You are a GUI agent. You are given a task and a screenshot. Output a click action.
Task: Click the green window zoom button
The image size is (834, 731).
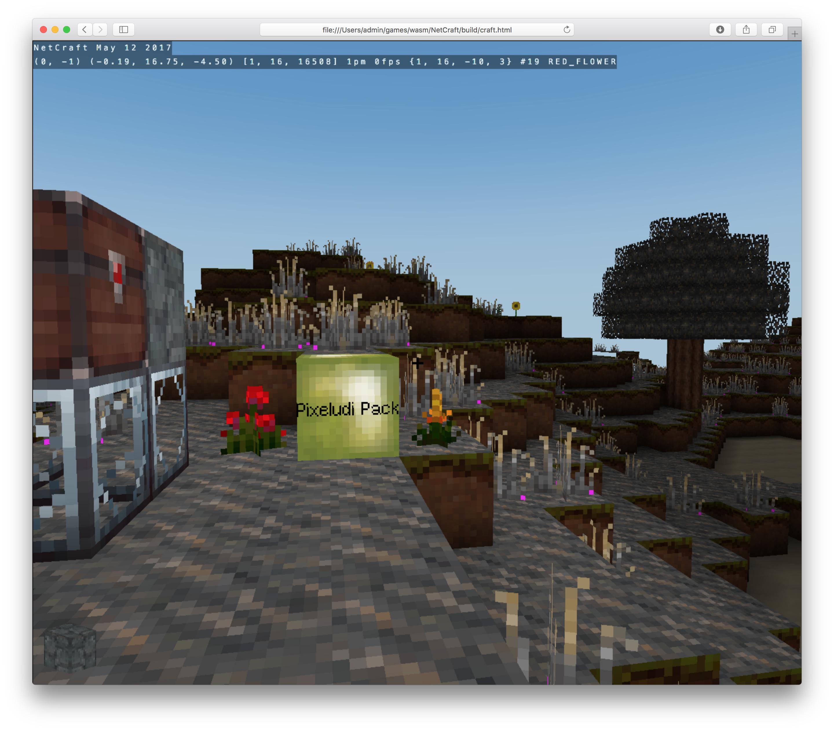(x=67, y=29)
